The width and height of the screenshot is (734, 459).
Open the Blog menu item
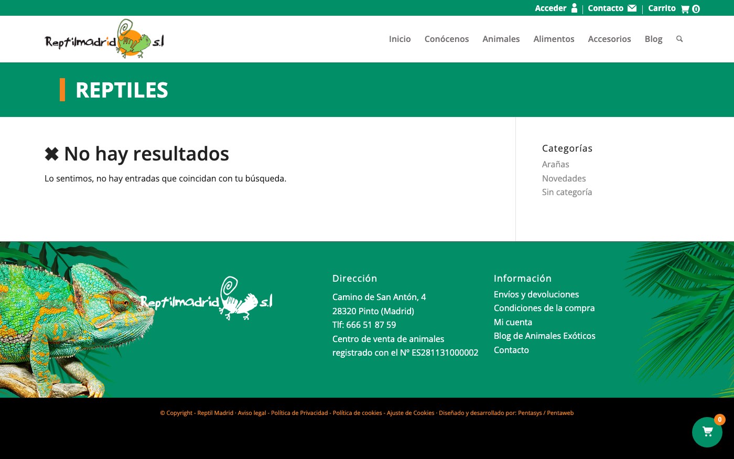(x=653, y=39)
